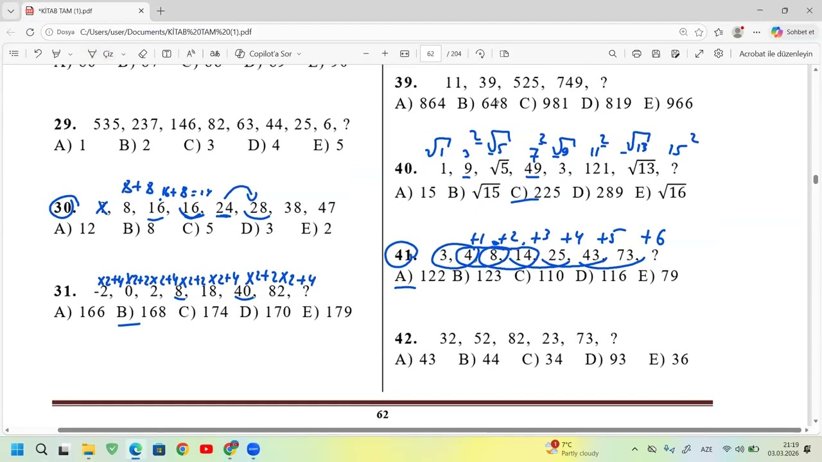The image size is (822, 462).
Task: Expand the Çiz pen options dropdown
Action: click(123, 54)
